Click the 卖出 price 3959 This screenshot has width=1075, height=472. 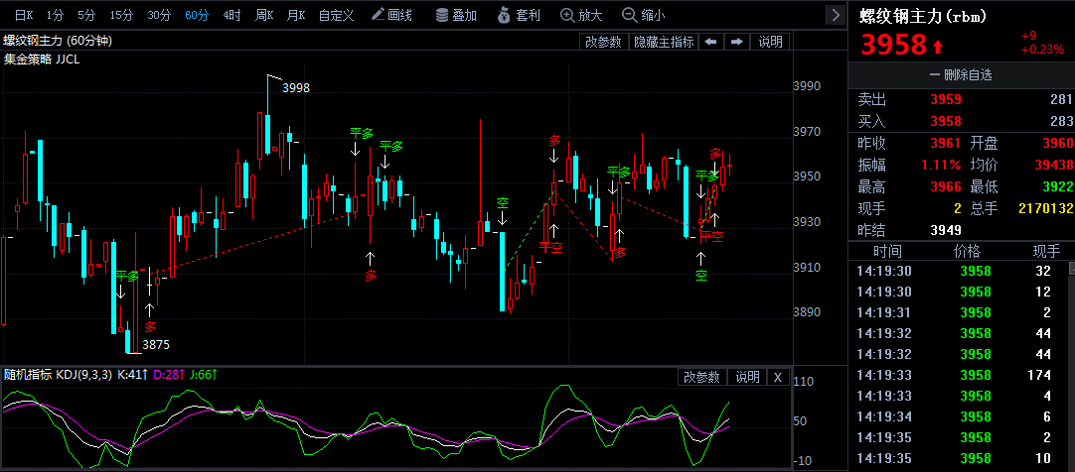(946, 100)
